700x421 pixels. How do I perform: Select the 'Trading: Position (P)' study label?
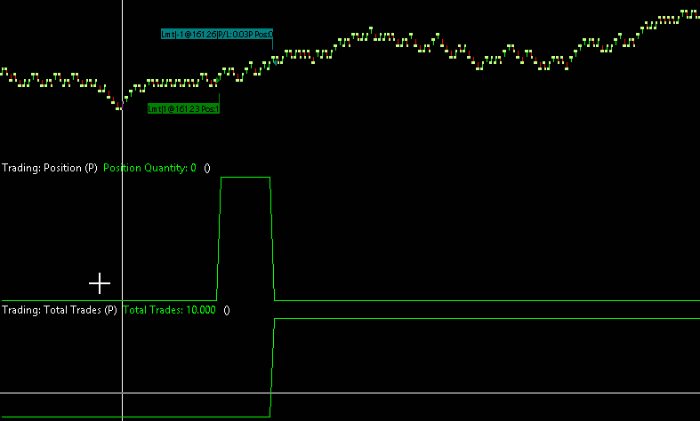click(50, 168)
